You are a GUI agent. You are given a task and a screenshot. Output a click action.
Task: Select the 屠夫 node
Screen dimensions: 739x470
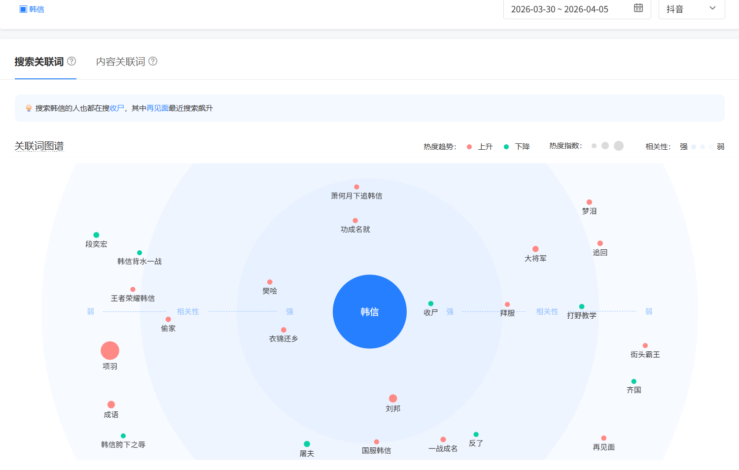coord(307,444)
